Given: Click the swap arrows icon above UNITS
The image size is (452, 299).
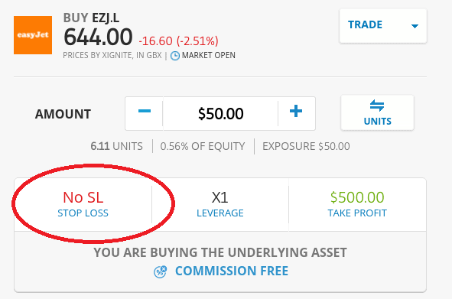Looking at the screenshot, I should (377, 106).
